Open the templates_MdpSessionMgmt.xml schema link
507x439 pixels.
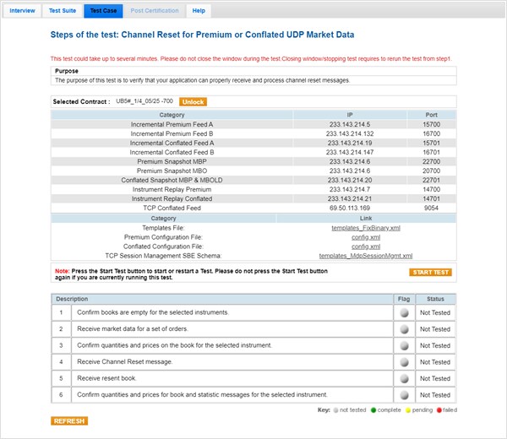[366, 255]
